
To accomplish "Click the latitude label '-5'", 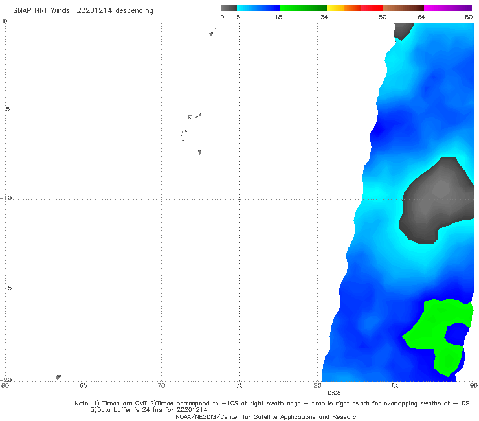I will tap(6, 109).
